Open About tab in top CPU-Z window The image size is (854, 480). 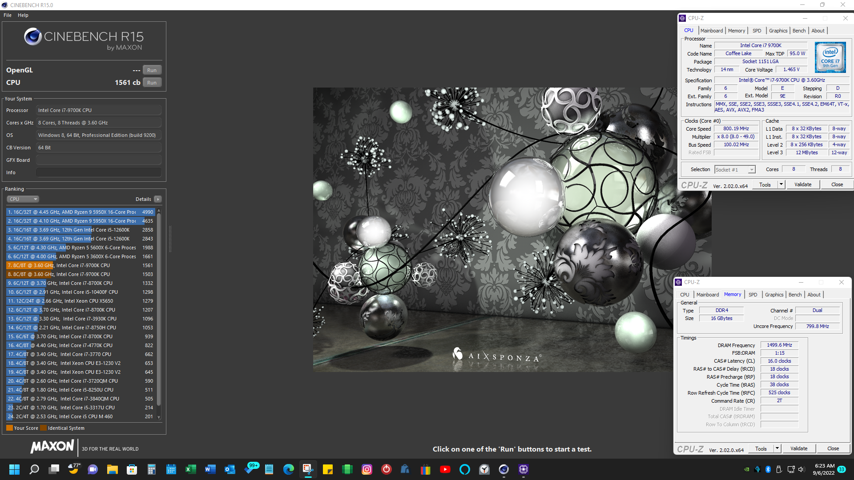coord(818,31)
